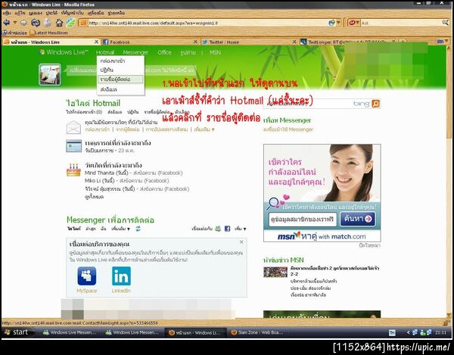Click the MySpace service icon

point(87,276)
